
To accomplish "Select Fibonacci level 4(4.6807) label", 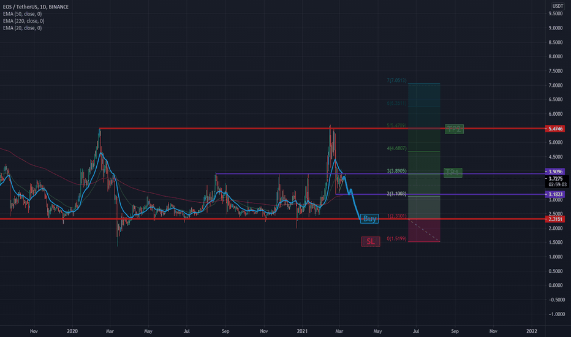I will click(x=396, y=148).
